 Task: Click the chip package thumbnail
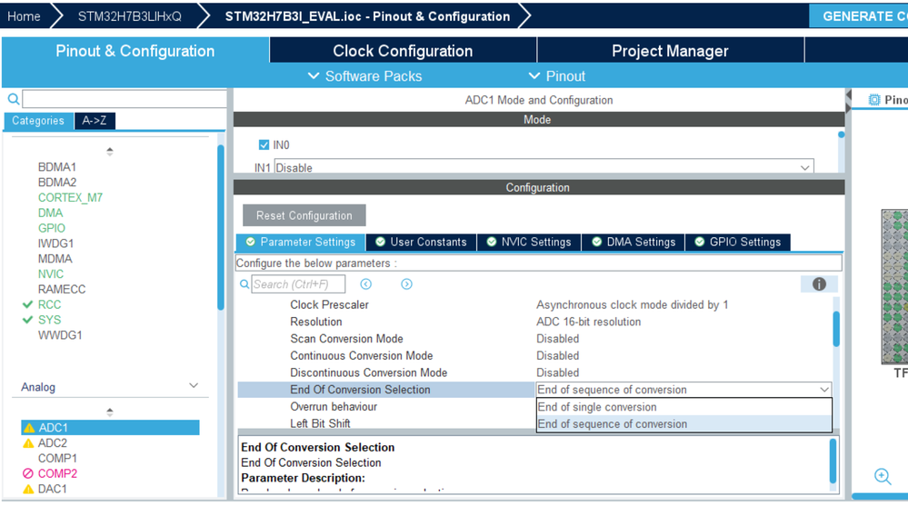tap(894, 286)
